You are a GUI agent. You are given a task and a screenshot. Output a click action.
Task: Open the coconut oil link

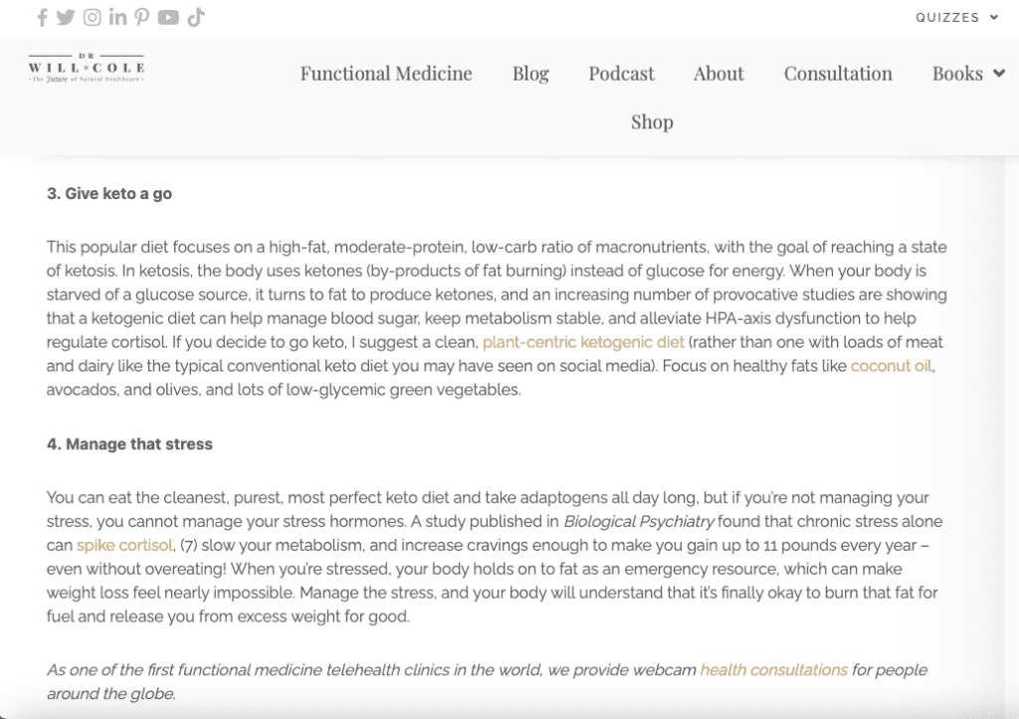pos(891,366)
